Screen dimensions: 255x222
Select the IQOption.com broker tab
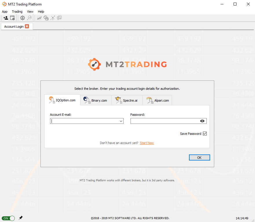click(x=62, y=100)
